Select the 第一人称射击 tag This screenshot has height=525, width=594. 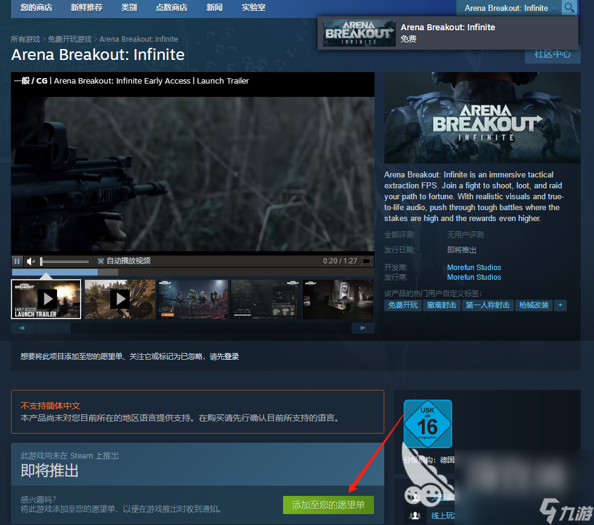(487, 305)
